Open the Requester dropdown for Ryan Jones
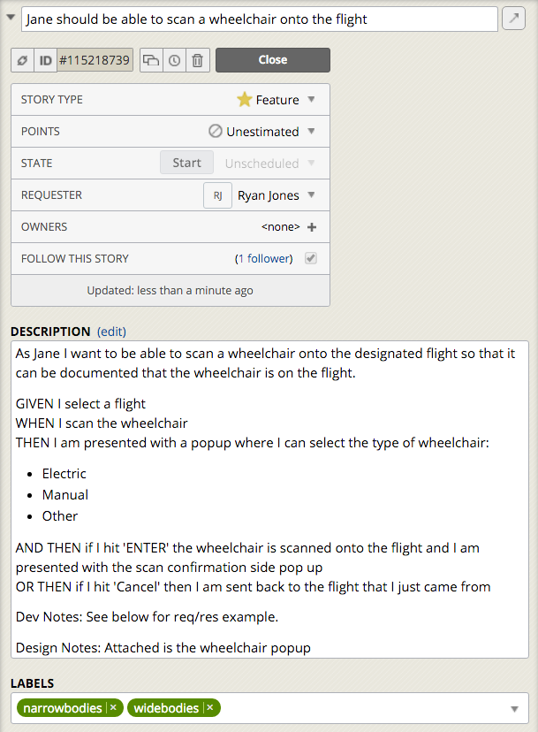 [311, 195]
